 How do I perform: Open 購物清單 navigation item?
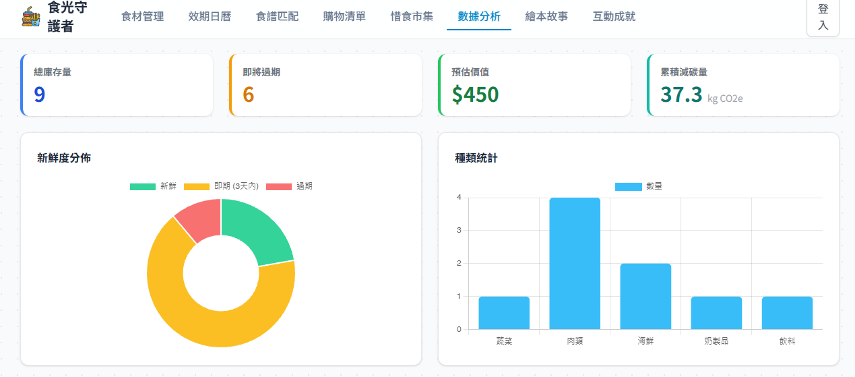344,17
